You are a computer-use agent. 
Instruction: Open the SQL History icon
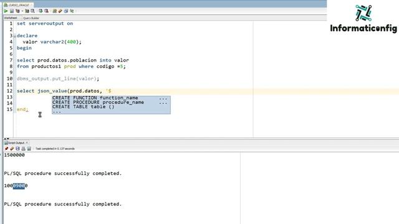(66, 11)
